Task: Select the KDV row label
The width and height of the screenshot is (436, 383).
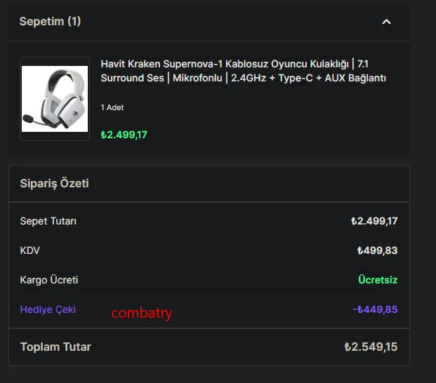Action: [x=30, y=250]
